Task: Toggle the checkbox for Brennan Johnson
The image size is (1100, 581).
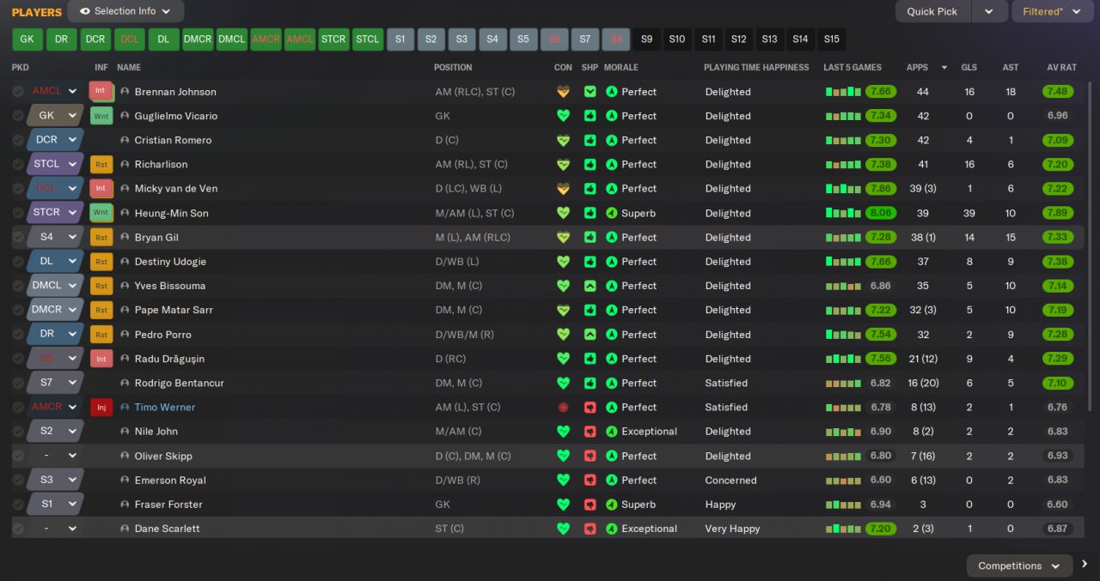Action: click(18, 92)
